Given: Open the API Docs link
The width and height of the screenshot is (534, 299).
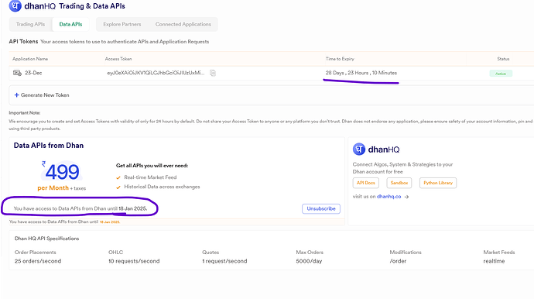Looking at the screenshot, I should [366, 183].
